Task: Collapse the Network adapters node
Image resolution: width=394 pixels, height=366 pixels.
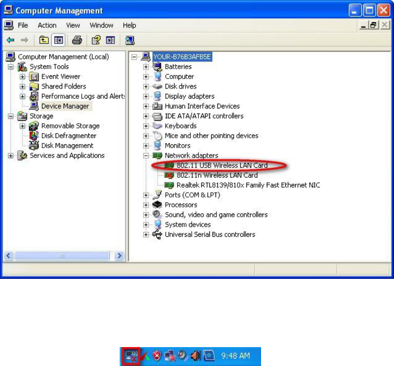Action: tap(146, 156)
